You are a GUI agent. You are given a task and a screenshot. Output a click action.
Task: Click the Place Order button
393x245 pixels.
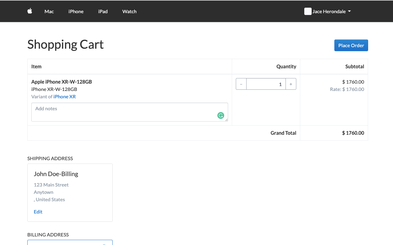[x=351, y=45]
